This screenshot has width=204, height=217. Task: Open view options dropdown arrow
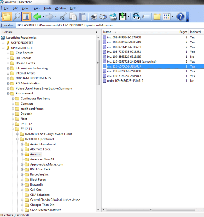point(173,17)
